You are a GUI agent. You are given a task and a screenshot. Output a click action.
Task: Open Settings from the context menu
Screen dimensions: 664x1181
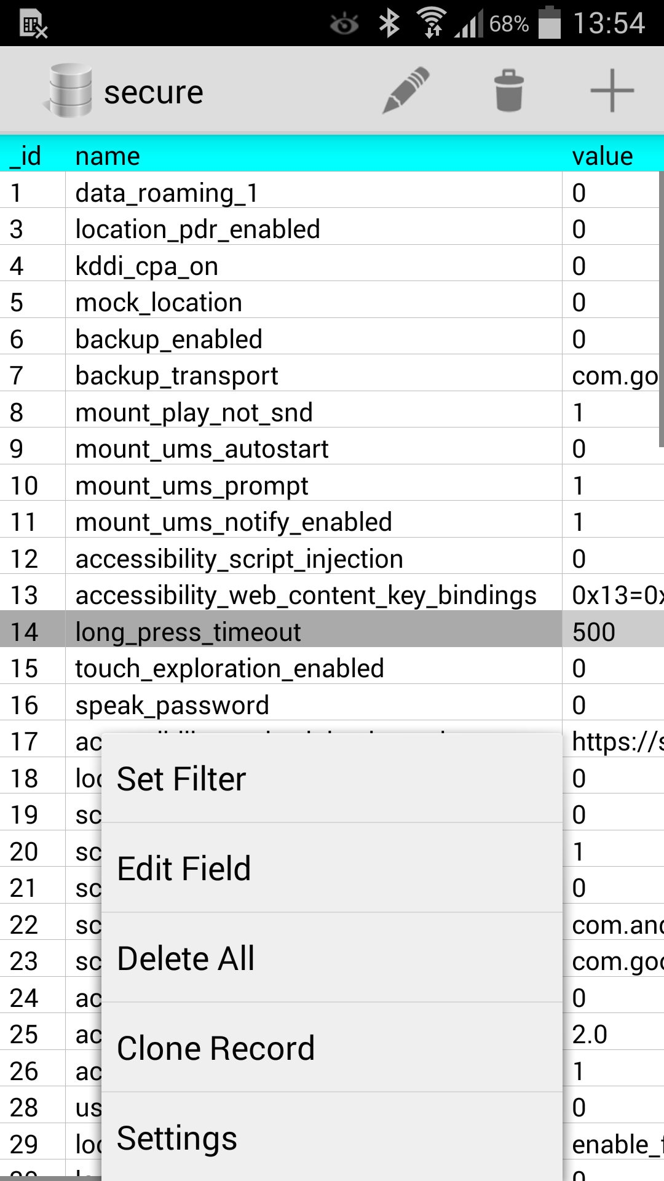coord(332,1138)
